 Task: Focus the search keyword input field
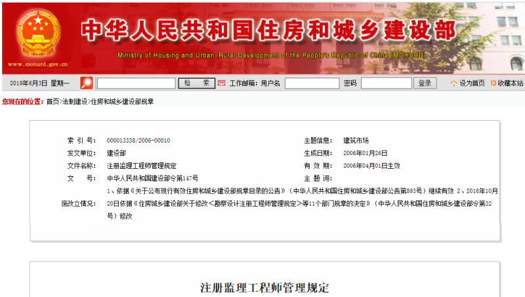tap(136, 83)
